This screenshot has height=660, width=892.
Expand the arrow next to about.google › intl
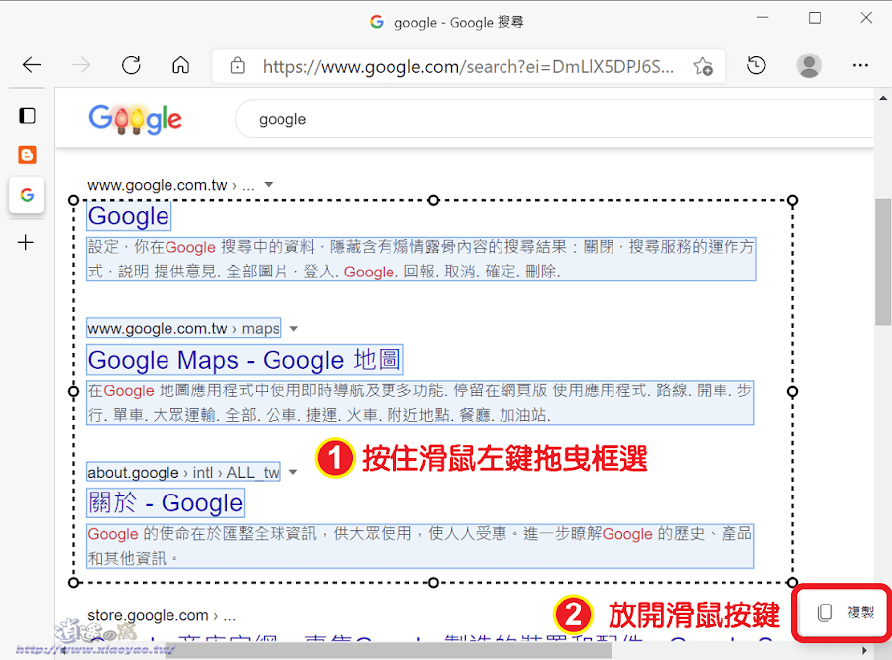[293, 471]
